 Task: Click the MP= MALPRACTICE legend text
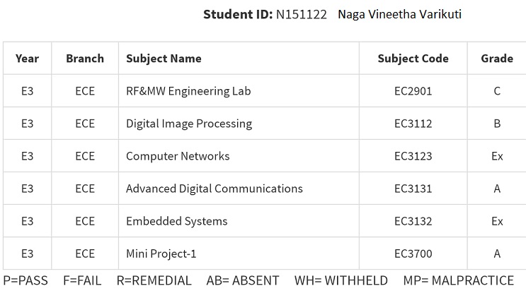(x=458, y=280)
